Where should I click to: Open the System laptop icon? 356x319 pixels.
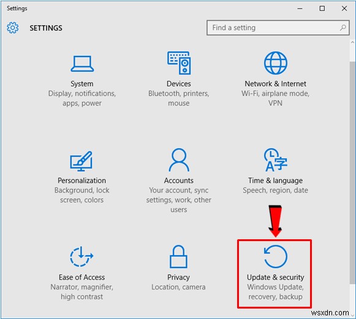[x=82, y=64]
